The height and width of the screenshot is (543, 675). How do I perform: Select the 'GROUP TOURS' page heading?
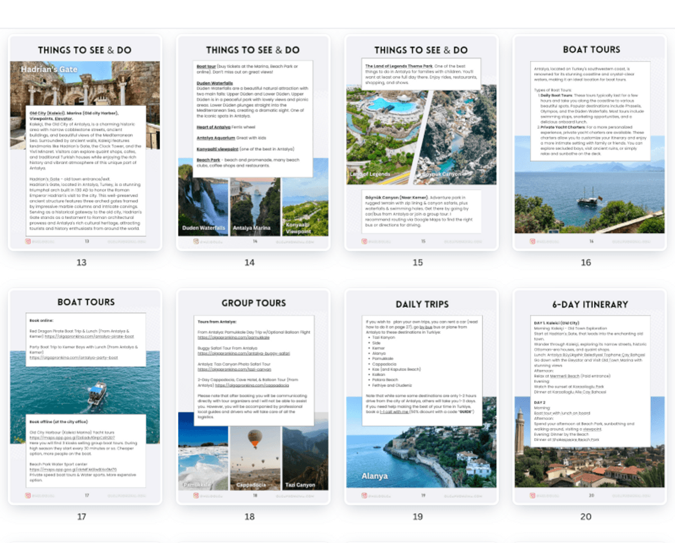pyautogui.click(x=253, y=303)
